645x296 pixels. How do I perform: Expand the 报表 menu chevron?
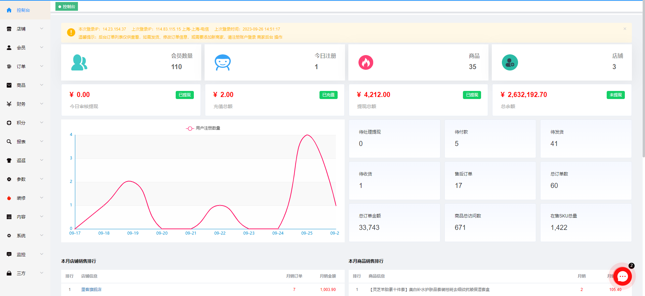tap(42, 141)
